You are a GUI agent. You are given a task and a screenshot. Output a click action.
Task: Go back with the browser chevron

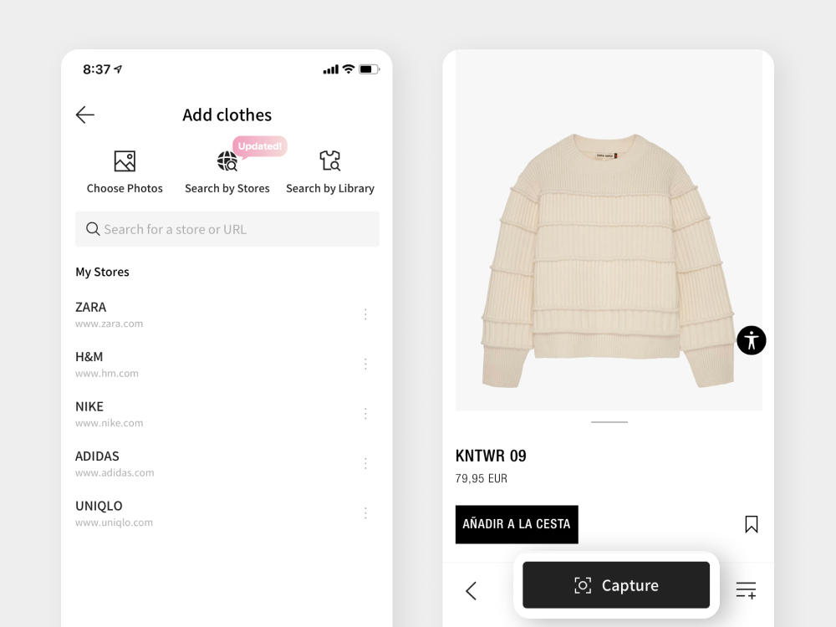471,591
